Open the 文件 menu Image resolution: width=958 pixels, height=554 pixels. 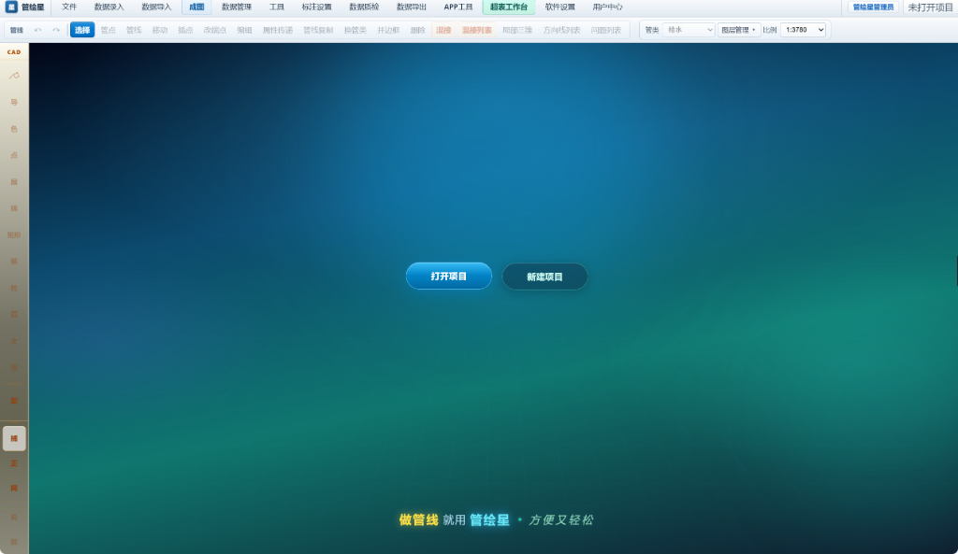pyautogui.click(x=69, y=7)
